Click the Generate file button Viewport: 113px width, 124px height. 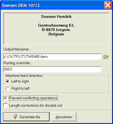pos(26,117)
